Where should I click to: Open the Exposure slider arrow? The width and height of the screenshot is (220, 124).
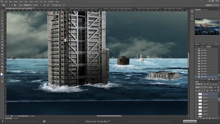point(44,5)
